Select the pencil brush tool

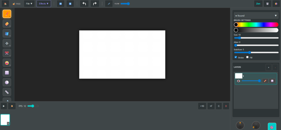pyautogui.click(x=7, y=14)
